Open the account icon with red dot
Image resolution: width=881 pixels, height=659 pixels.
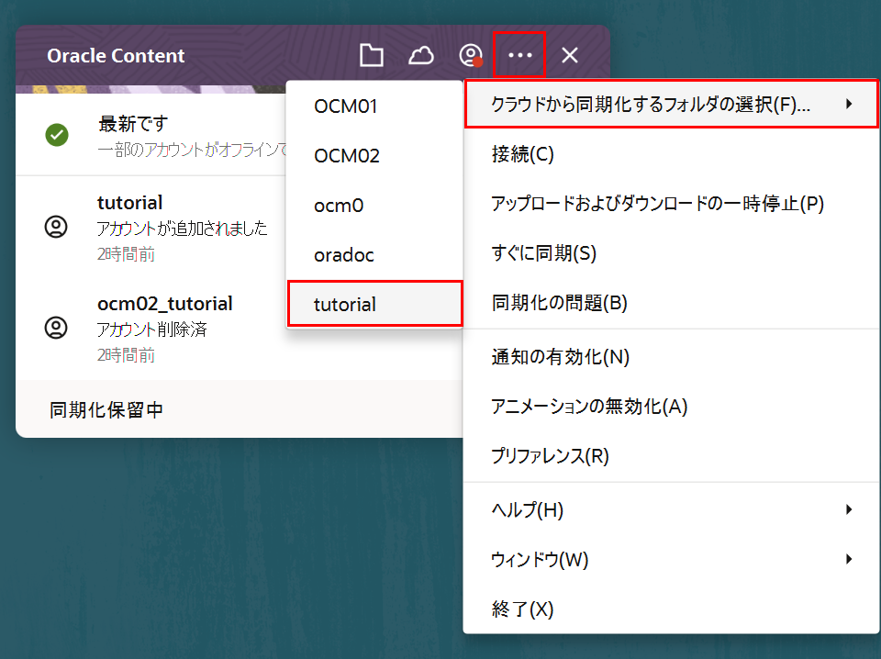click(x=471, y=55)
